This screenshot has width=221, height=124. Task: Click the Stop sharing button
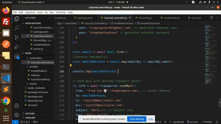[x=137, y=119]
